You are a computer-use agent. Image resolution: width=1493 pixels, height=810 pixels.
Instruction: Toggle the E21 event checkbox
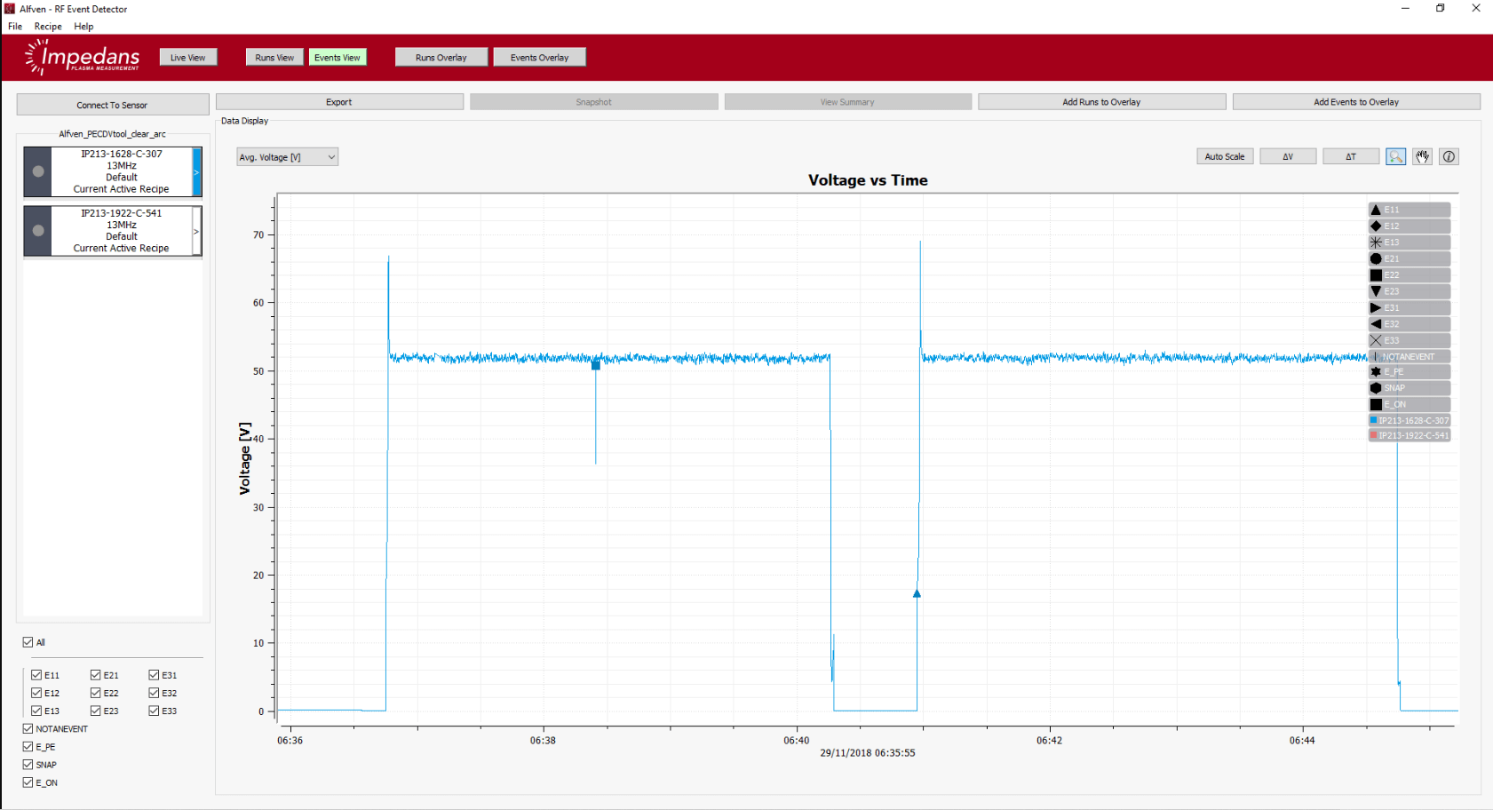point(96,675)
